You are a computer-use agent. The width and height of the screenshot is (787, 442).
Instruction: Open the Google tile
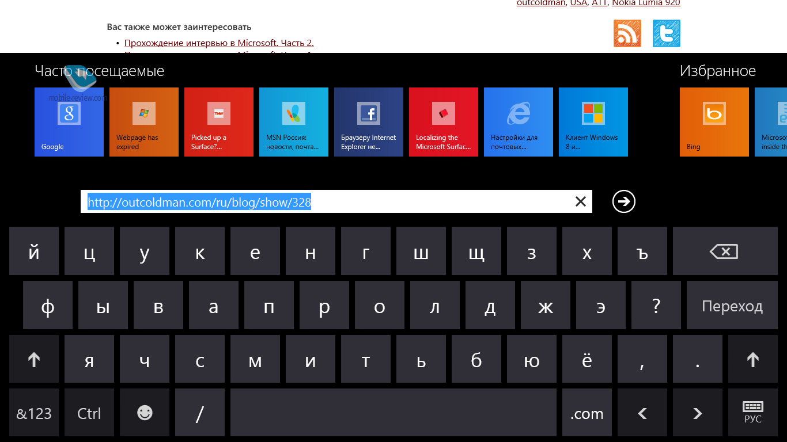69,122
